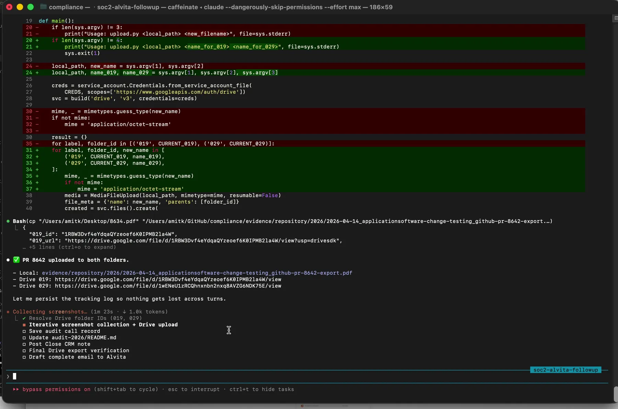618x409 pixels.
Task: Click the bypass permissions arrows icon
Action: pos(15,390)
